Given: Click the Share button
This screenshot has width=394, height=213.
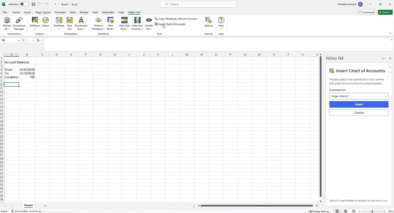Looking at the screenshot, I should (x=384, y=12).
